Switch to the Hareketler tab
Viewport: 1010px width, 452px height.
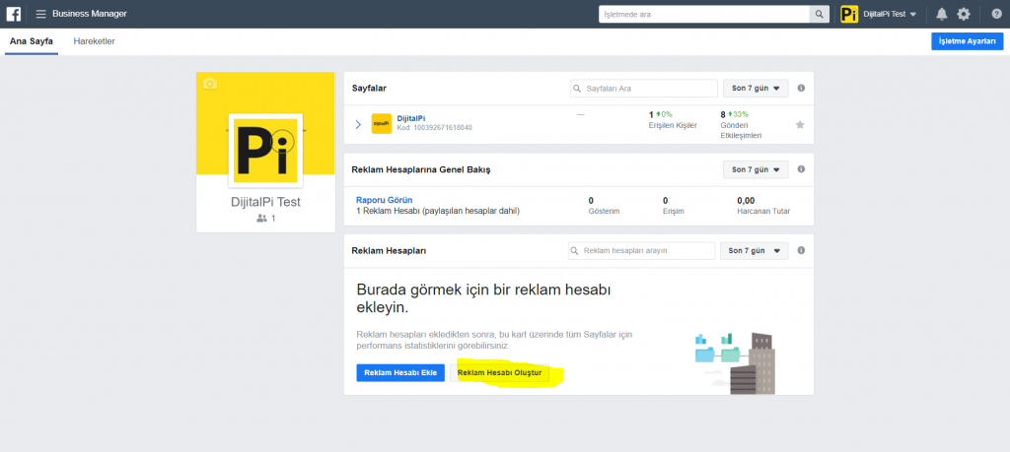click(x=94, y=41)
